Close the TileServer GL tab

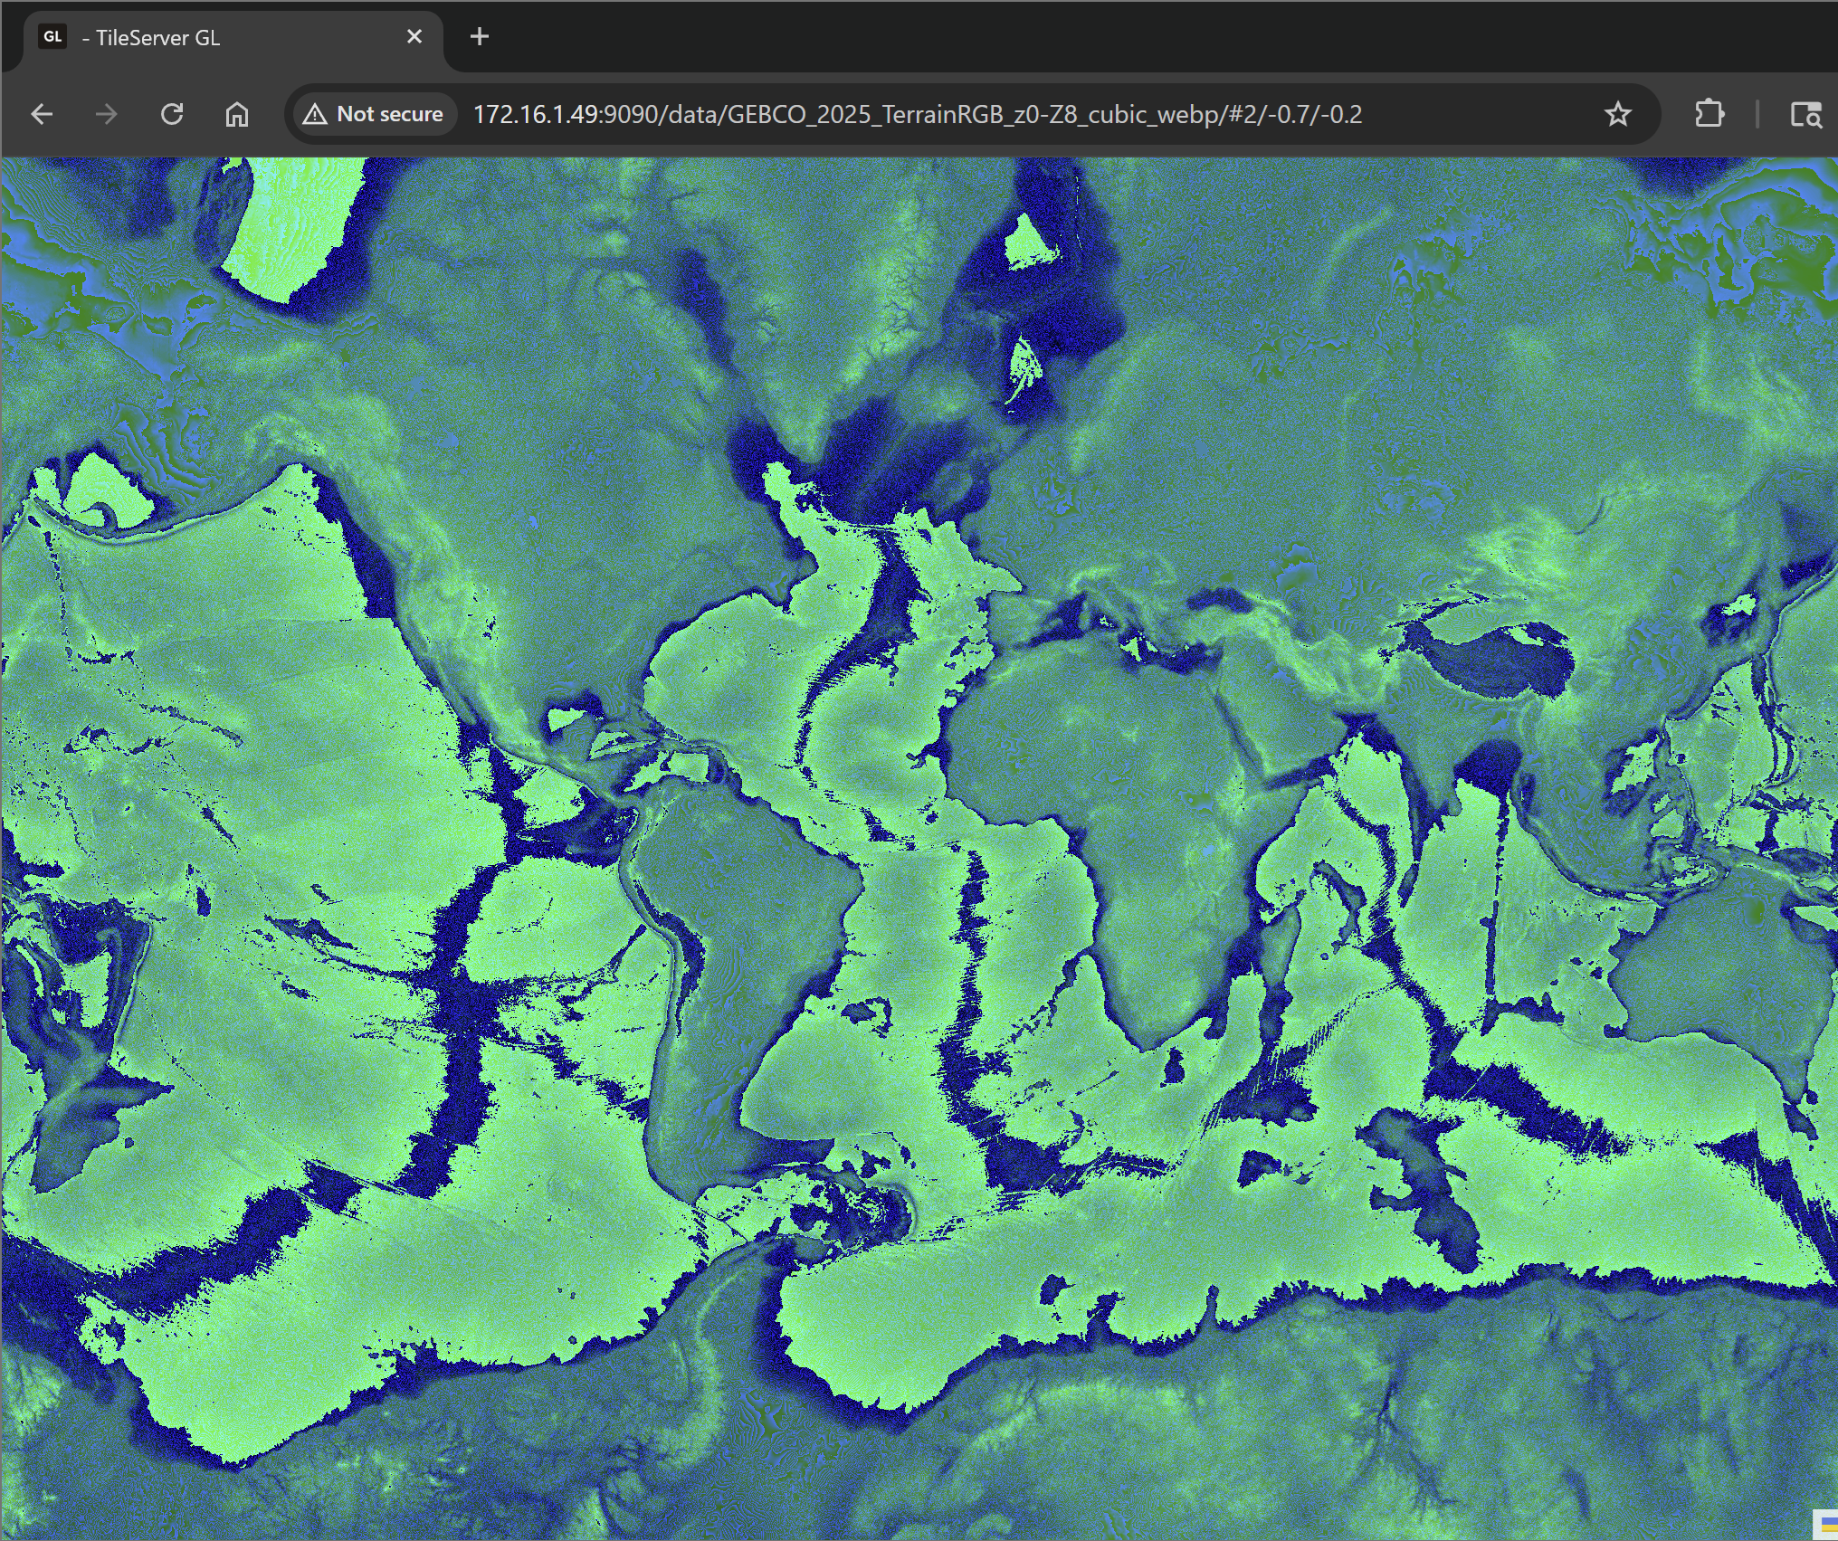(x=414, y=36)
